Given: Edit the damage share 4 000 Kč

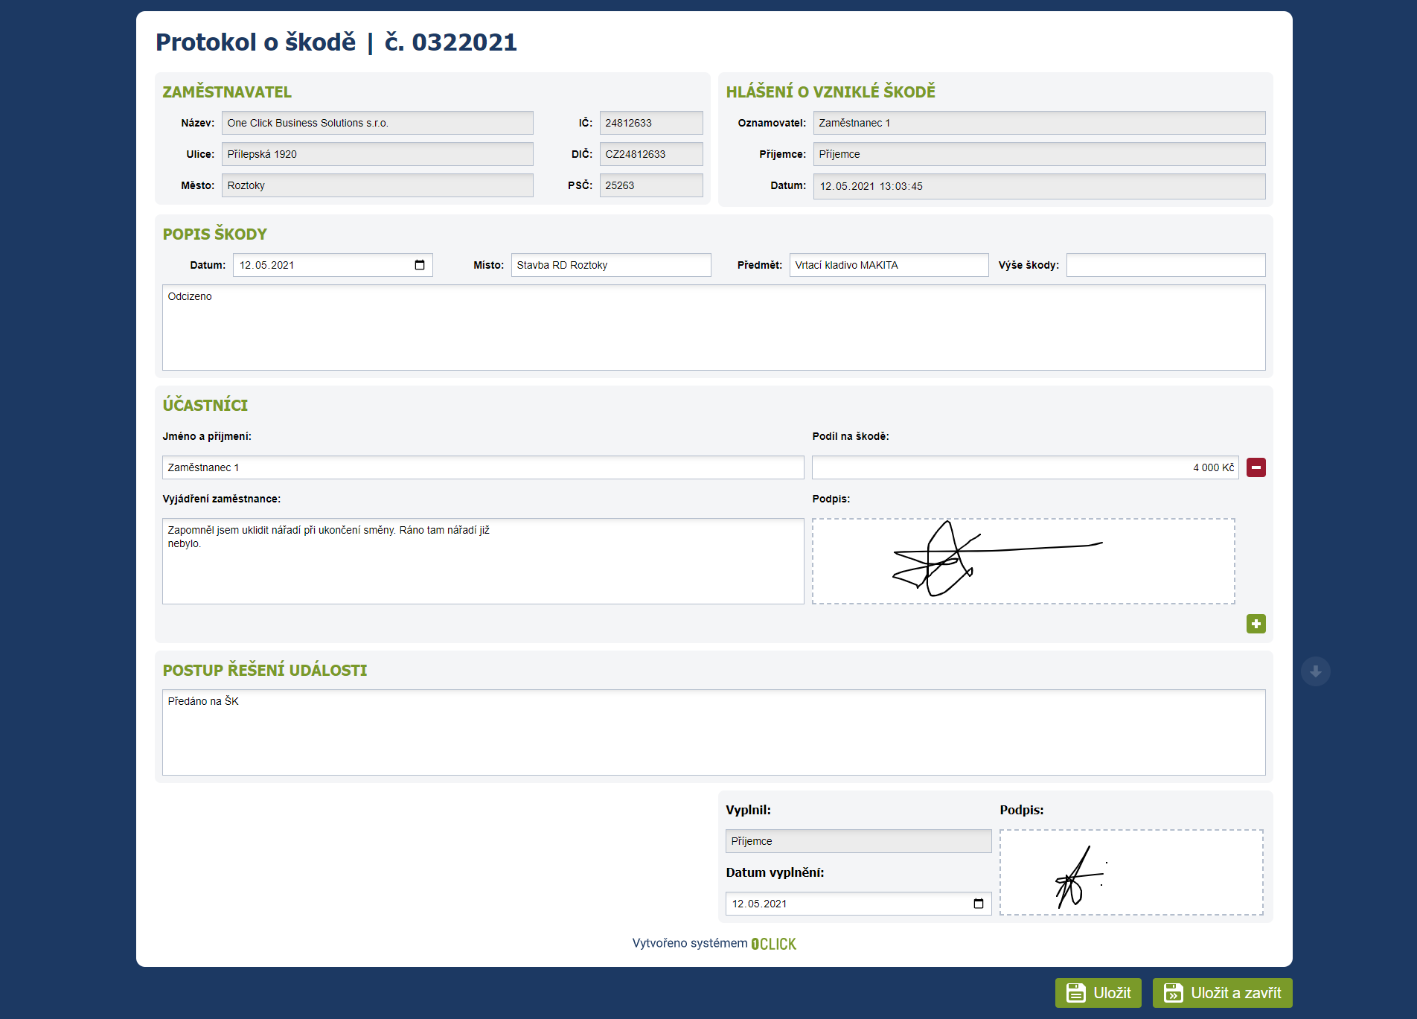Looking at the screenshot, I should coord(1026,467).
